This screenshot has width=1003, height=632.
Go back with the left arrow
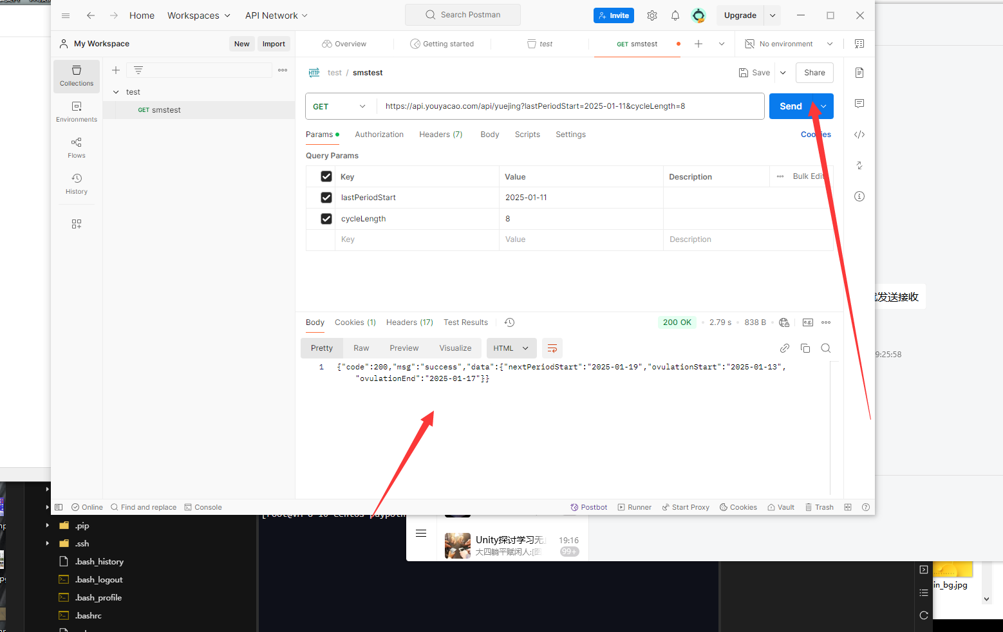click(x=91, y=15)
